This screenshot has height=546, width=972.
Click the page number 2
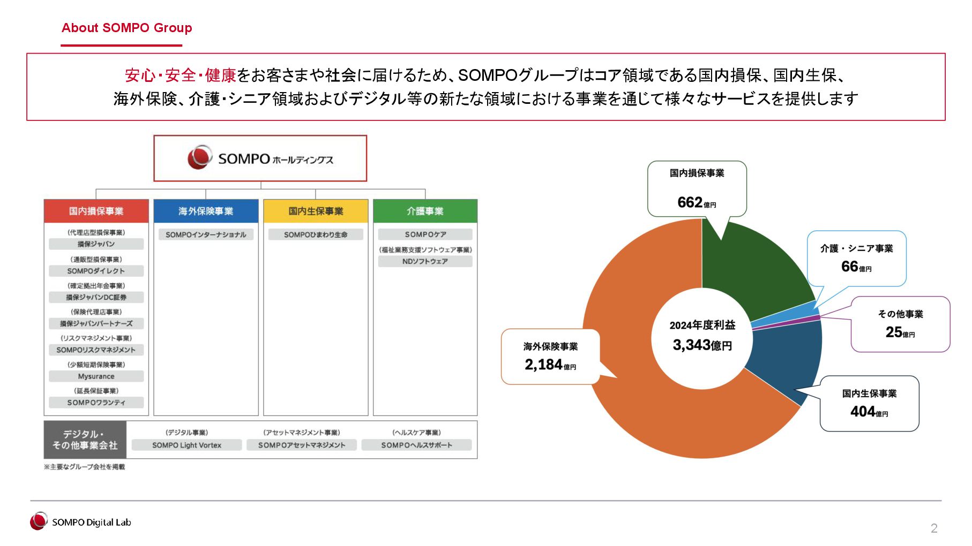pyautogui.click(x=934, y=528)
